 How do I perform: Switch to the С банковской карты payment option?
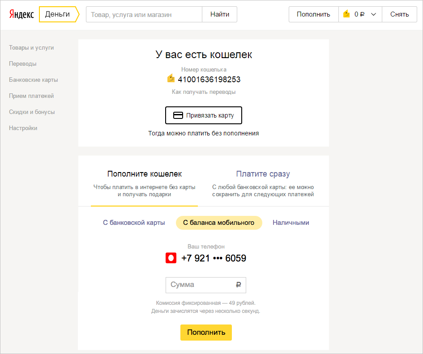coord(133,222)
